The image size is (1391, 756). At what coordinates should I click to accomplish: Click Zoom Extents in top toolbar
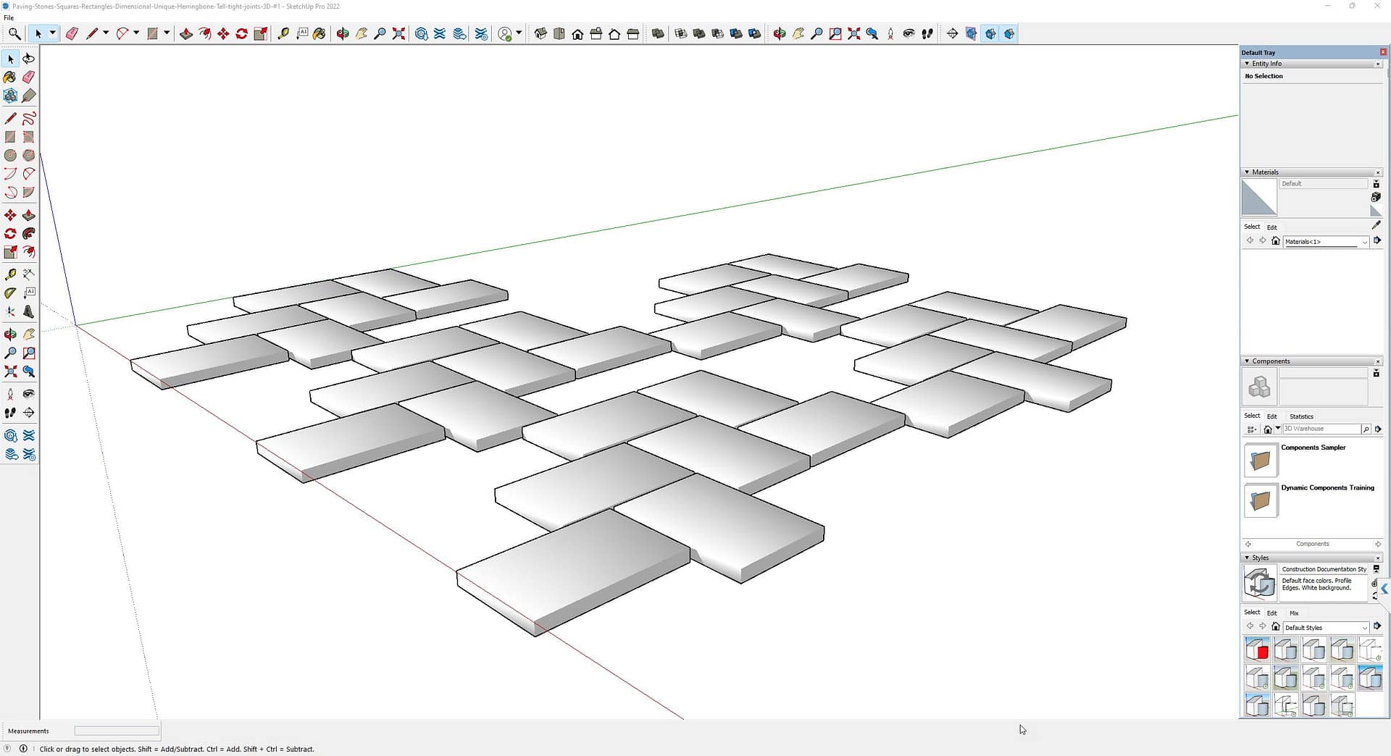click(x=398, y=34)
